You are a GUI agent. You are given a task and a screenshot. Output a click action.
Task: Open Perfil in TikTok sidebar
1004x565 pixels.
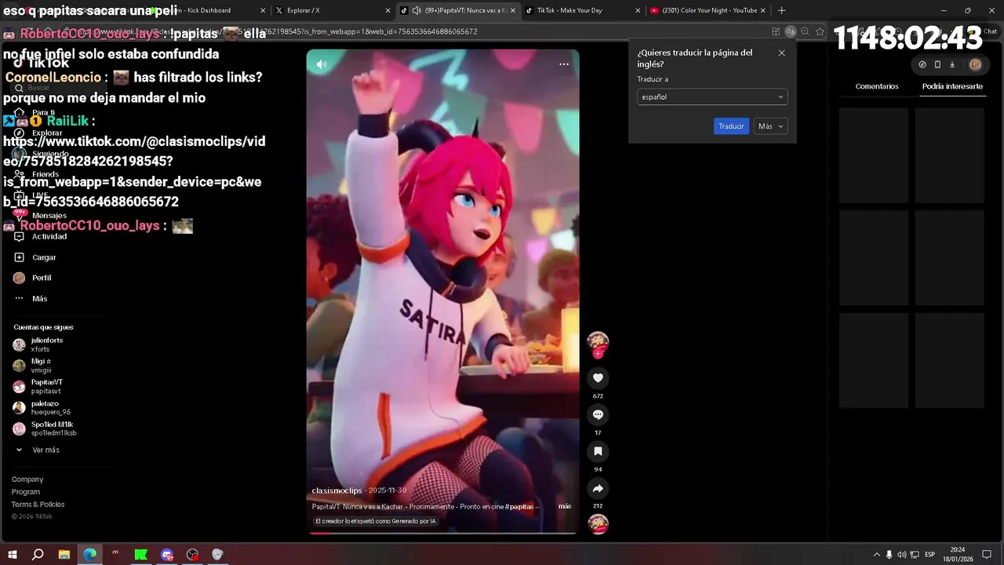point(42,278)
